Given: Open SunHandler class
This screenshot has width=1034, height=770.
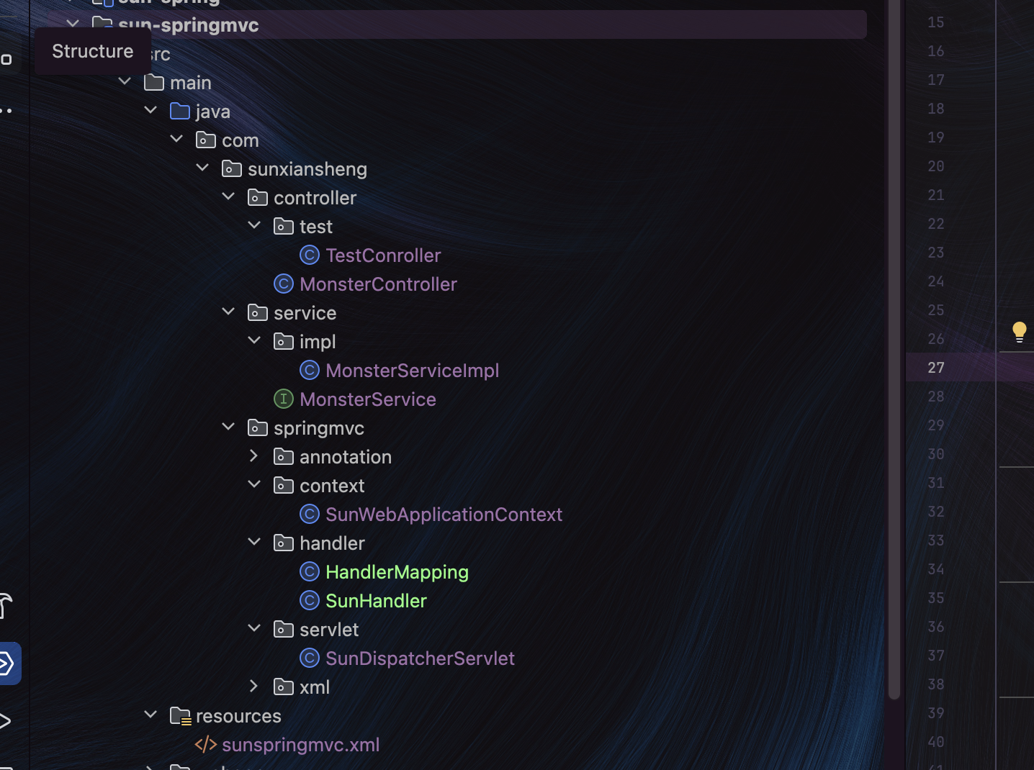Looking at the screenshot, I should tap(376, 601).
